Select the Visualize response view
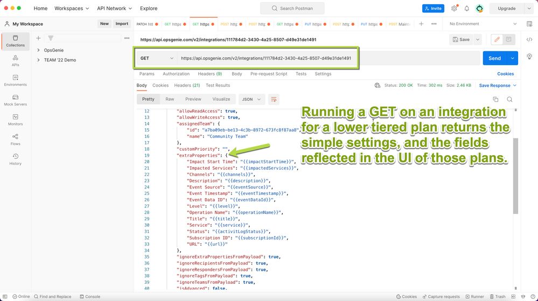The height and width of the screenshot is (301, 538). click(x=221, y=99)
